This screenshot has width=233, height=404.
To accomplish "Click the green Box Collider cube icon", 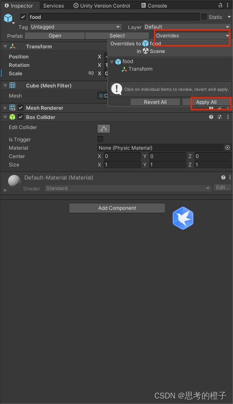I will click(12, 117).
